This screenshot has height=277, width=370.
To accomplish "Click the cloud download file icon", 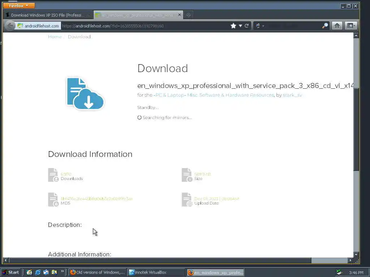I will (85, 93).
